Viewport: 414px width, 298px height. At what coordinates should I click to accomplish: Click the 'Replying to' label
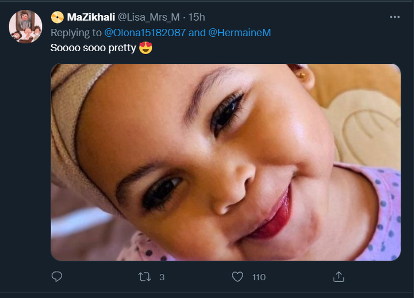pyautogui.click(x=76, y=33)
